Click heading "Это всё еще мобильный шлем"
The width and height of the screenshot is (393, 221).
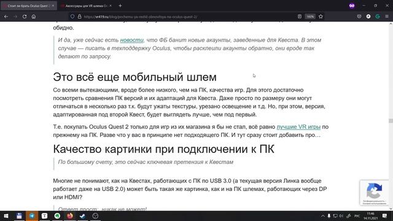pyautogui.click(x=134, y=77)
